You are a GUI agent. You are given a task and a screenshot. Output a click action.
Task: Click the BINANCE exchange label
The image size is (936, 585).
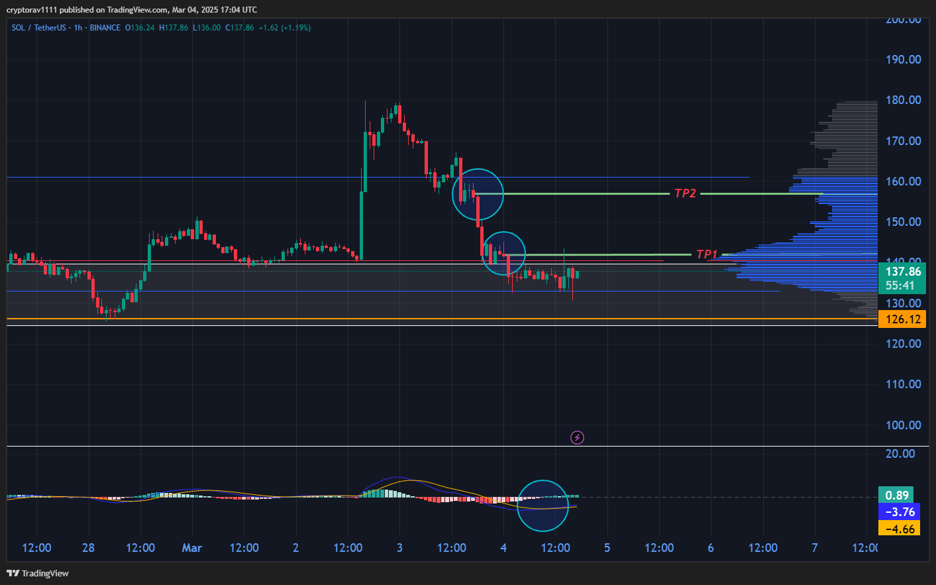tap(105, 28)
